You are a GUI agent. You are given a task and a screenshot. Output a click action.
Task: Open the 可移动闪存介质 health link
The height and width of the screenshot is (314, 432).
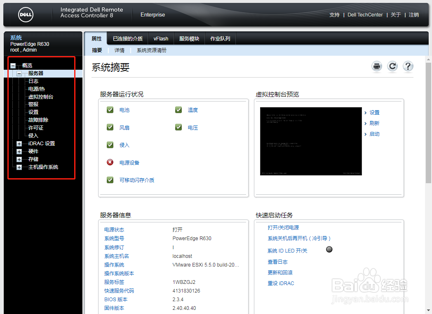coord(137,180)
